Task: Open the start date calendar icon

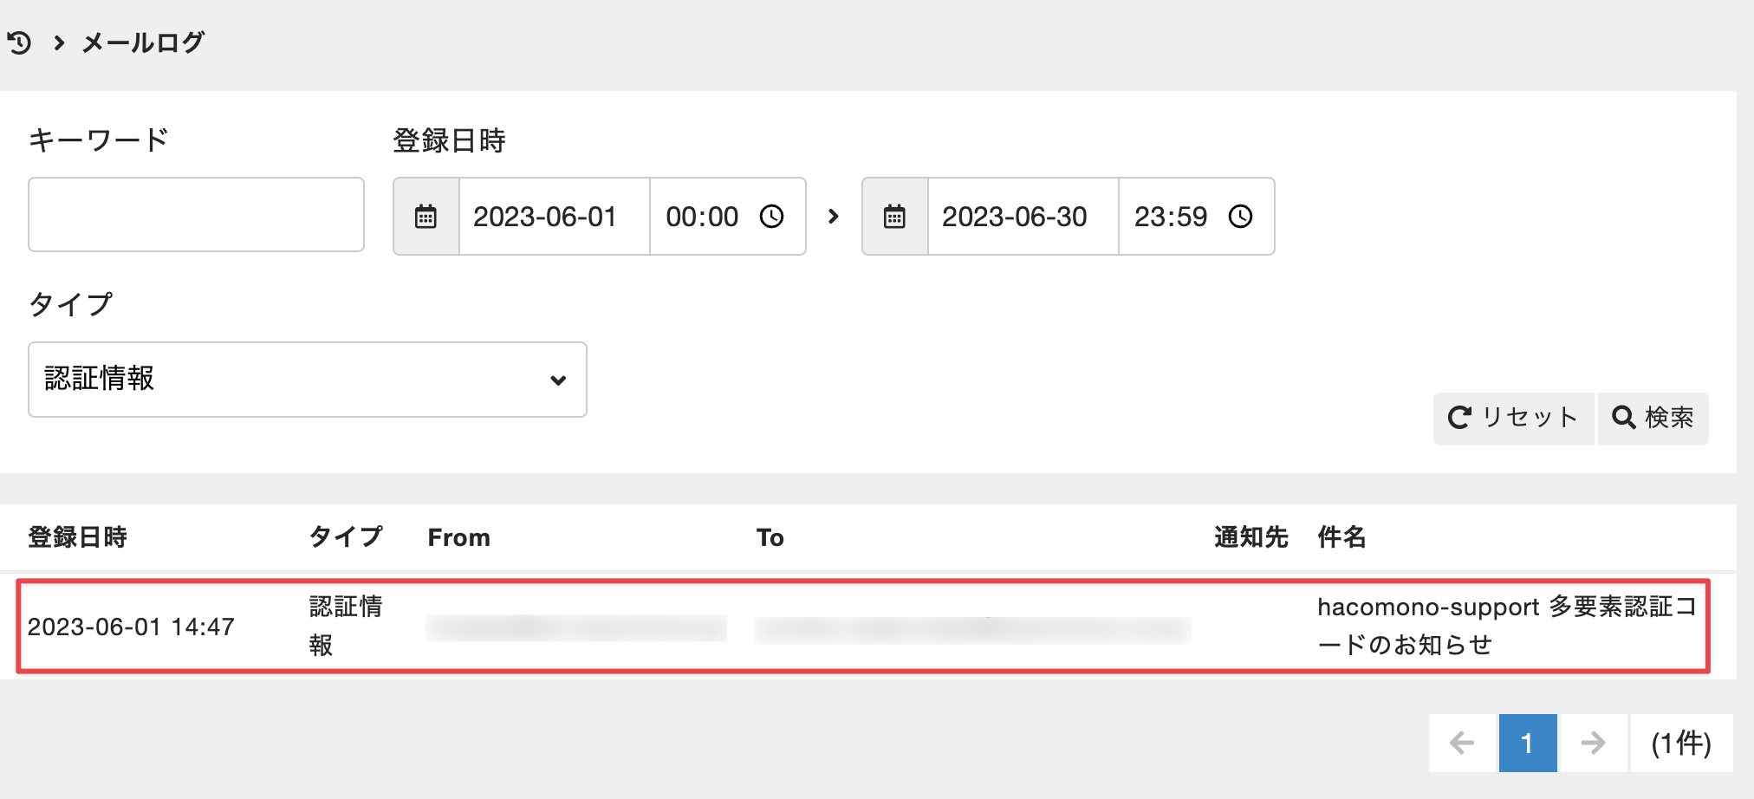Action: (426, 217)
